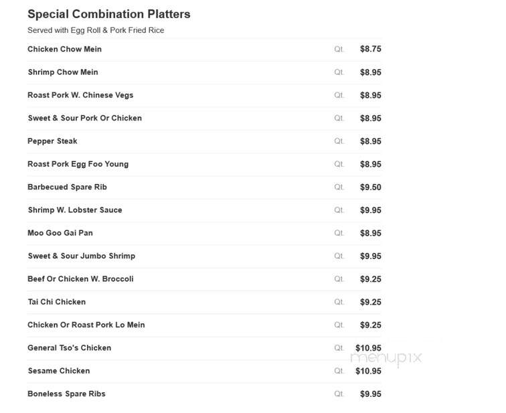Select Moo Goo Gai Pan

(x=60, y=233)
